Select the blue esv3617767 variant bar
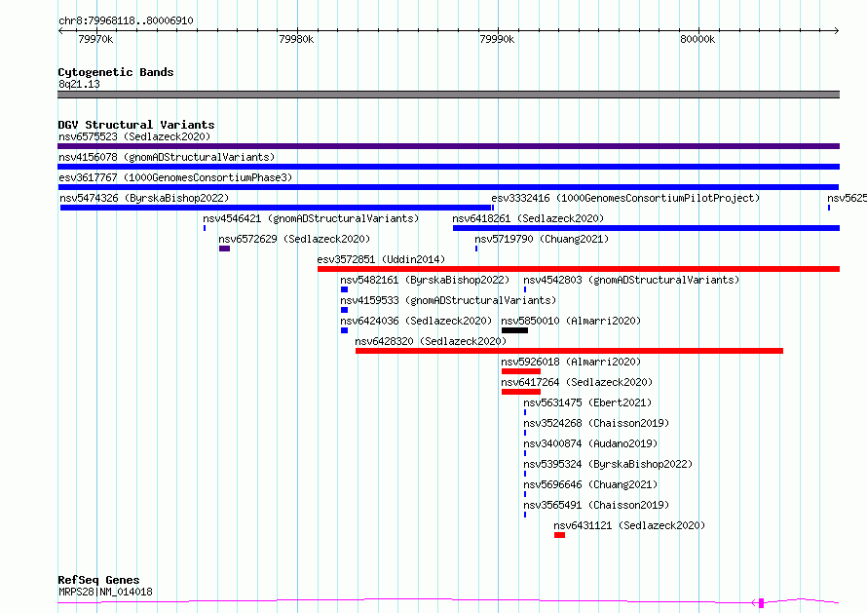This screenshot has height=613, width=867. (x=448, y=187)
